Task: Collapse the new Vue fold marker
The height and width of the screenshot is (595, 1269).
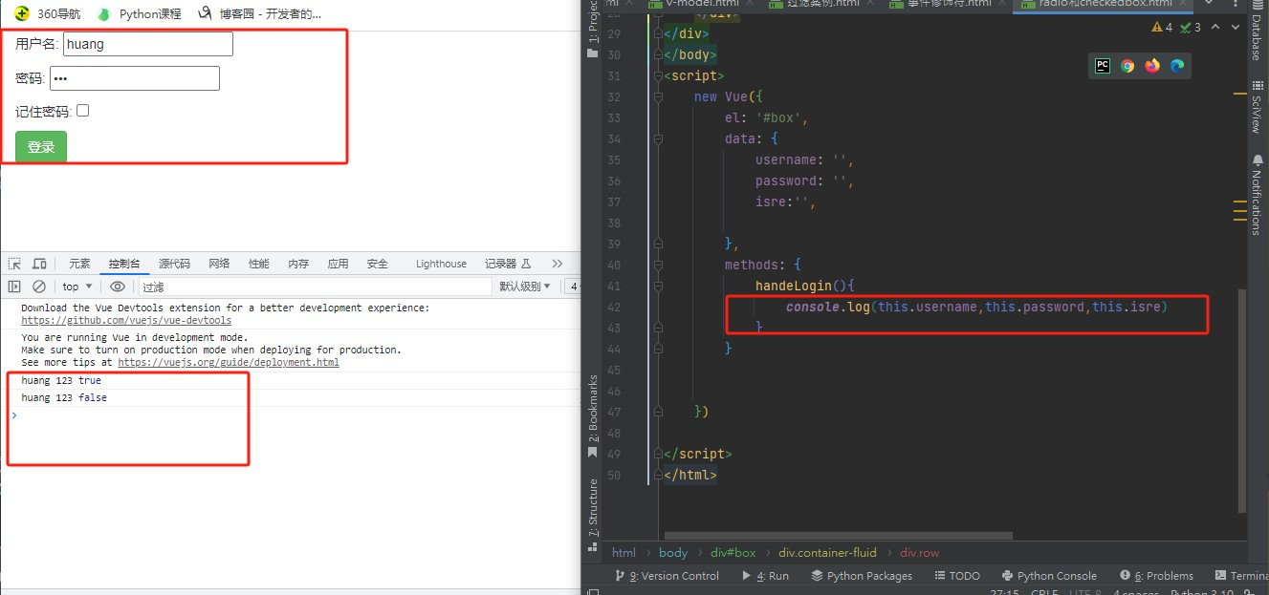Action: tap(657, 96)
